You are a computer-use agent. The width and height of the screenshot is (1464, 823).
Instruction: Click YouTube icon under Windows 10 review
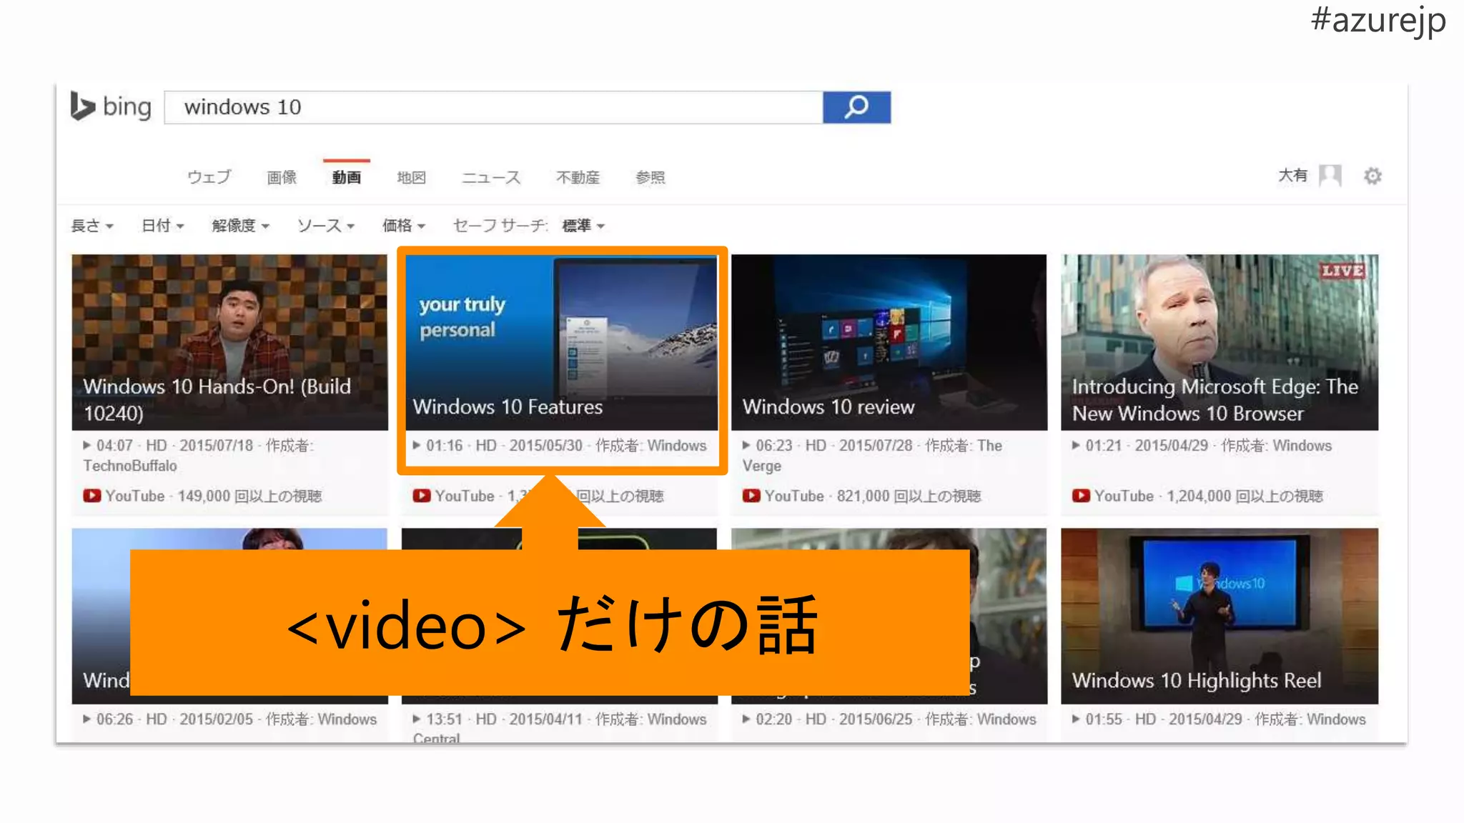pos(751,495)
